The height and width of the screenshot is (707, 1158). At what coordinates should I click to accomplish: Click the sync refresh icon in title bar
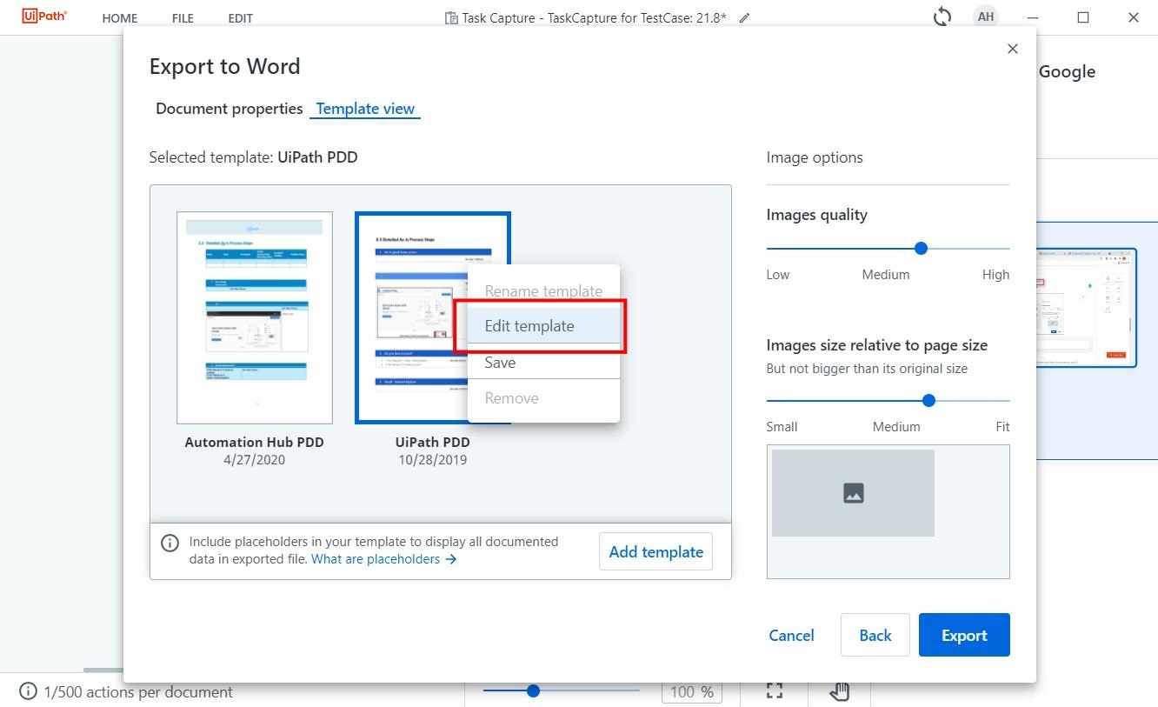pos(942,17)
